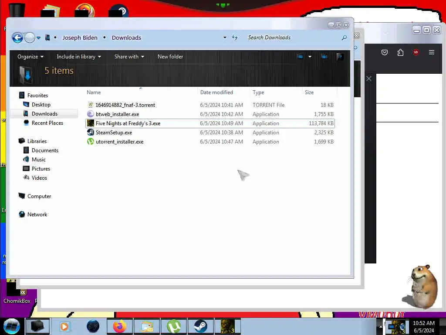Refresh the Downloads folder view

point(235,38)
